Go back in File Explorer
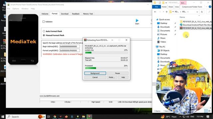213x119 pixels. click(155, 12)
